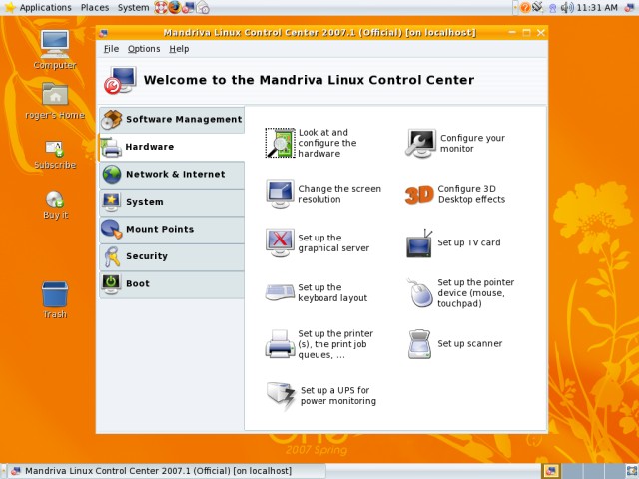Select the System category in sidebar
The width and height of the screenshot is (639, 479).
[172, 202]
